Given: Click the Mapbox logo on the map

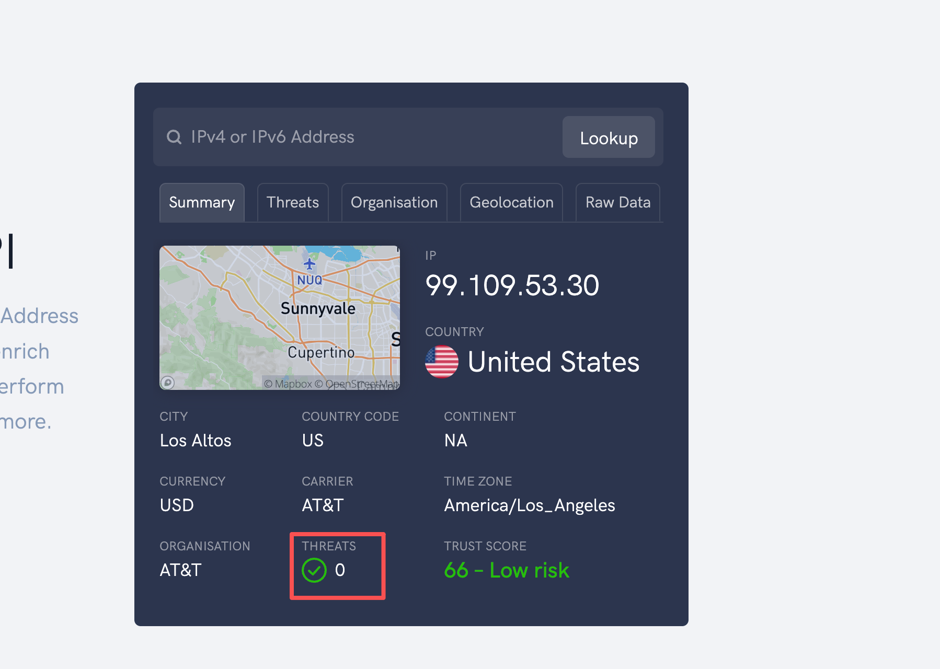Looking at the screenshot, I should point(168,383).
